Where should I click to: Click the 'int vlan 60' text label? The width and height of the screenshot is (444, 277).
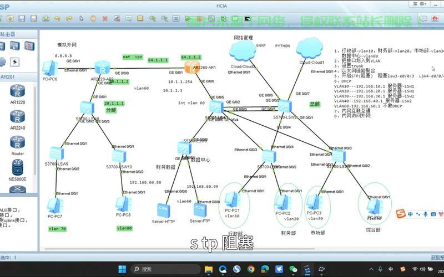pyautogui.click(x=191, y=103)
